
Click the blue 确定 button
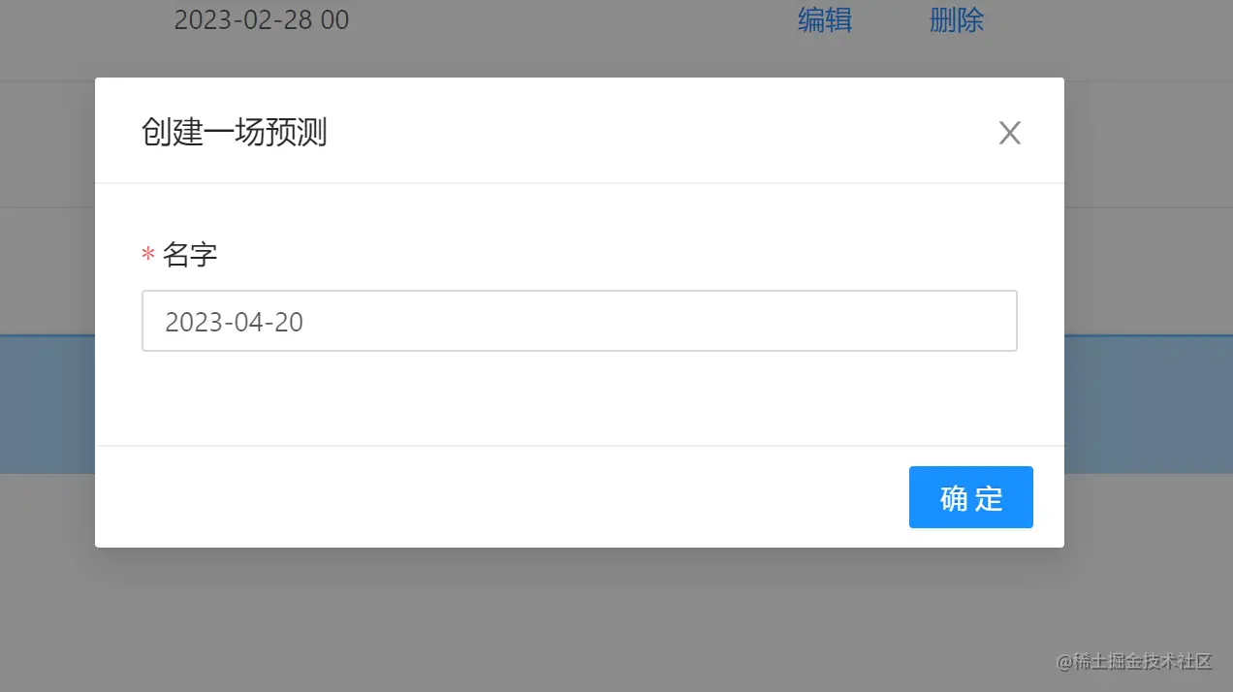pyautogui.click(x=971, y=497)
